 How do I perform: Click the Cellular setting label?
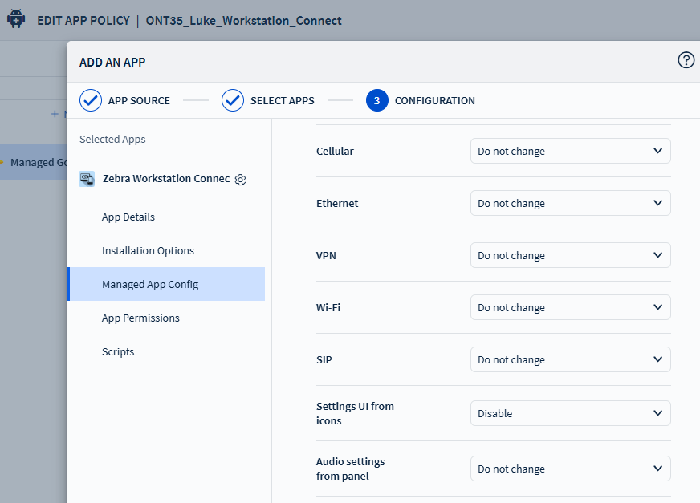point(335,152)
